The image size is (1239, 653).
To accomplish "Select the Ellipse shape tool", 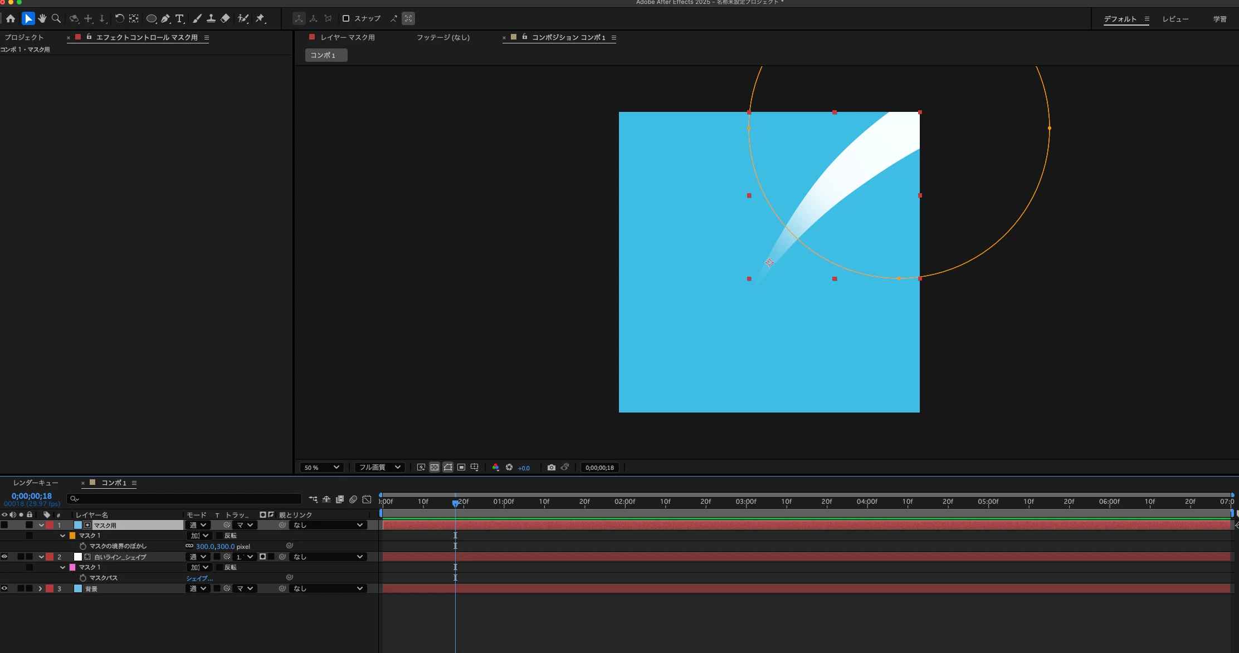I will click(x=151, y=18).
